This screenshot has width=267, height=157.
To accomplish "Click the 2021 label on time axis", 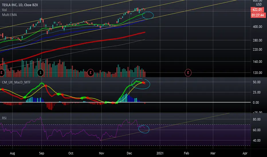I will click(x=160, y=153).
